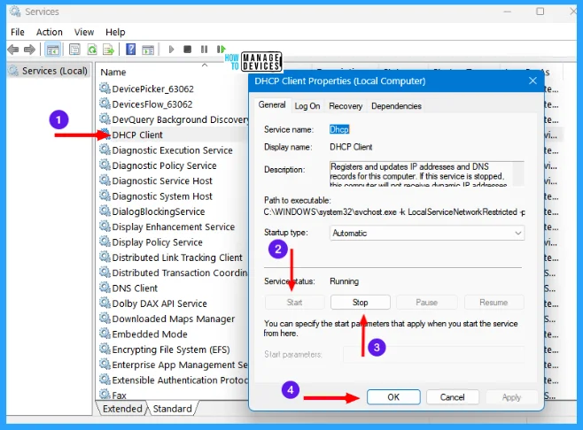
Task: Click the gear icon beside Downloaded Maps Manager
Action: pos(105,319)
